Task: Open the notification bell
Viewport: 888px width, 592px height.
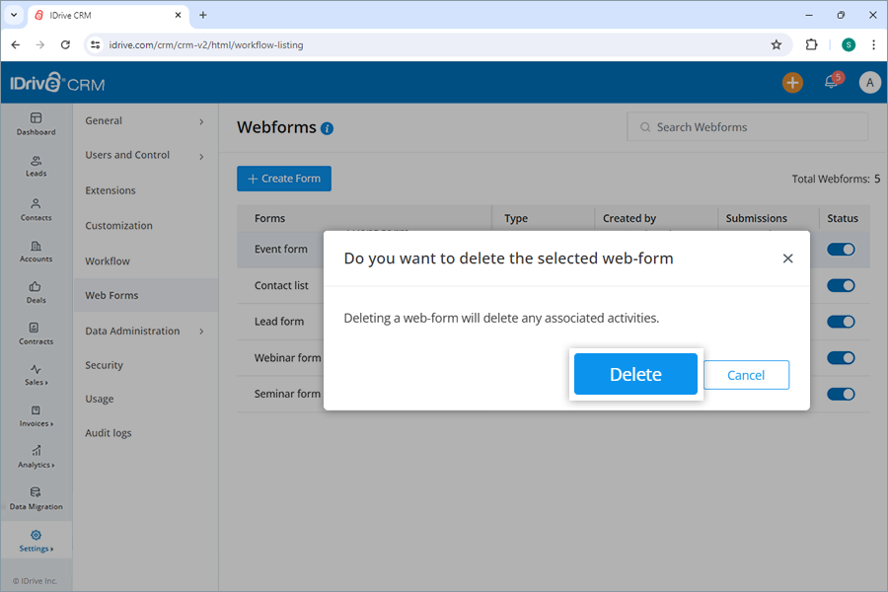Action: coord(830,82)
